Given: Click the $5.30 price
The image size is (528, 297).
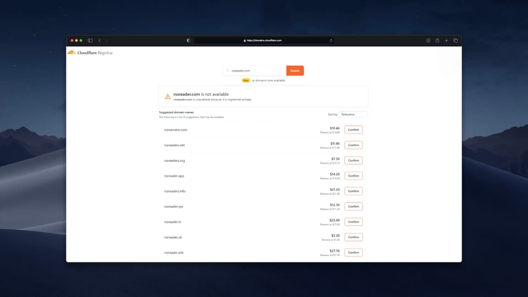Looking at the screenshot, I should [335, 235].
